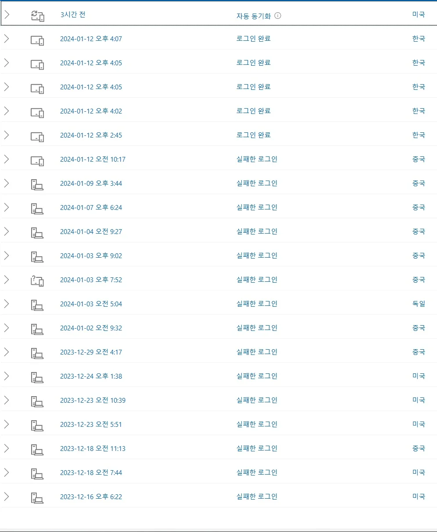
Task: Expand the 2023-12-18 오전 11:13 failed login
Action: 7,448
